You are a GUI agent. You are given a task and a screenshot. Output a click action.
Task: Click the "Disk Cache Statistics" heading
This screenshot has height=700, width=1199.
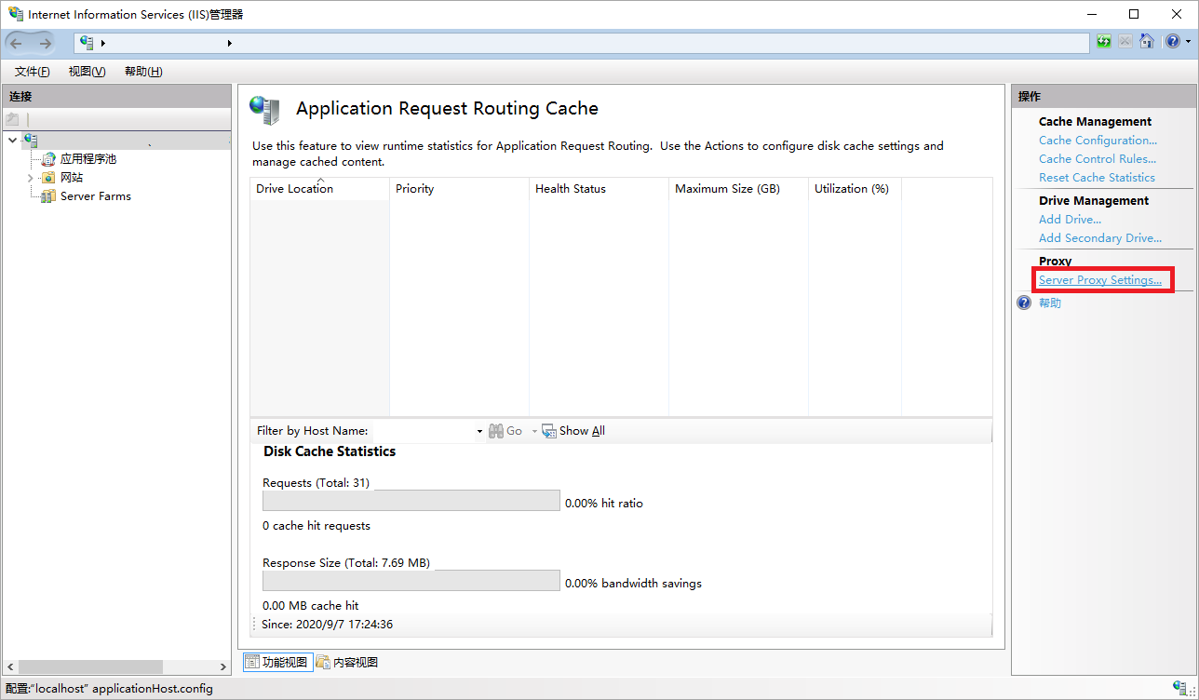pos(330,451)
